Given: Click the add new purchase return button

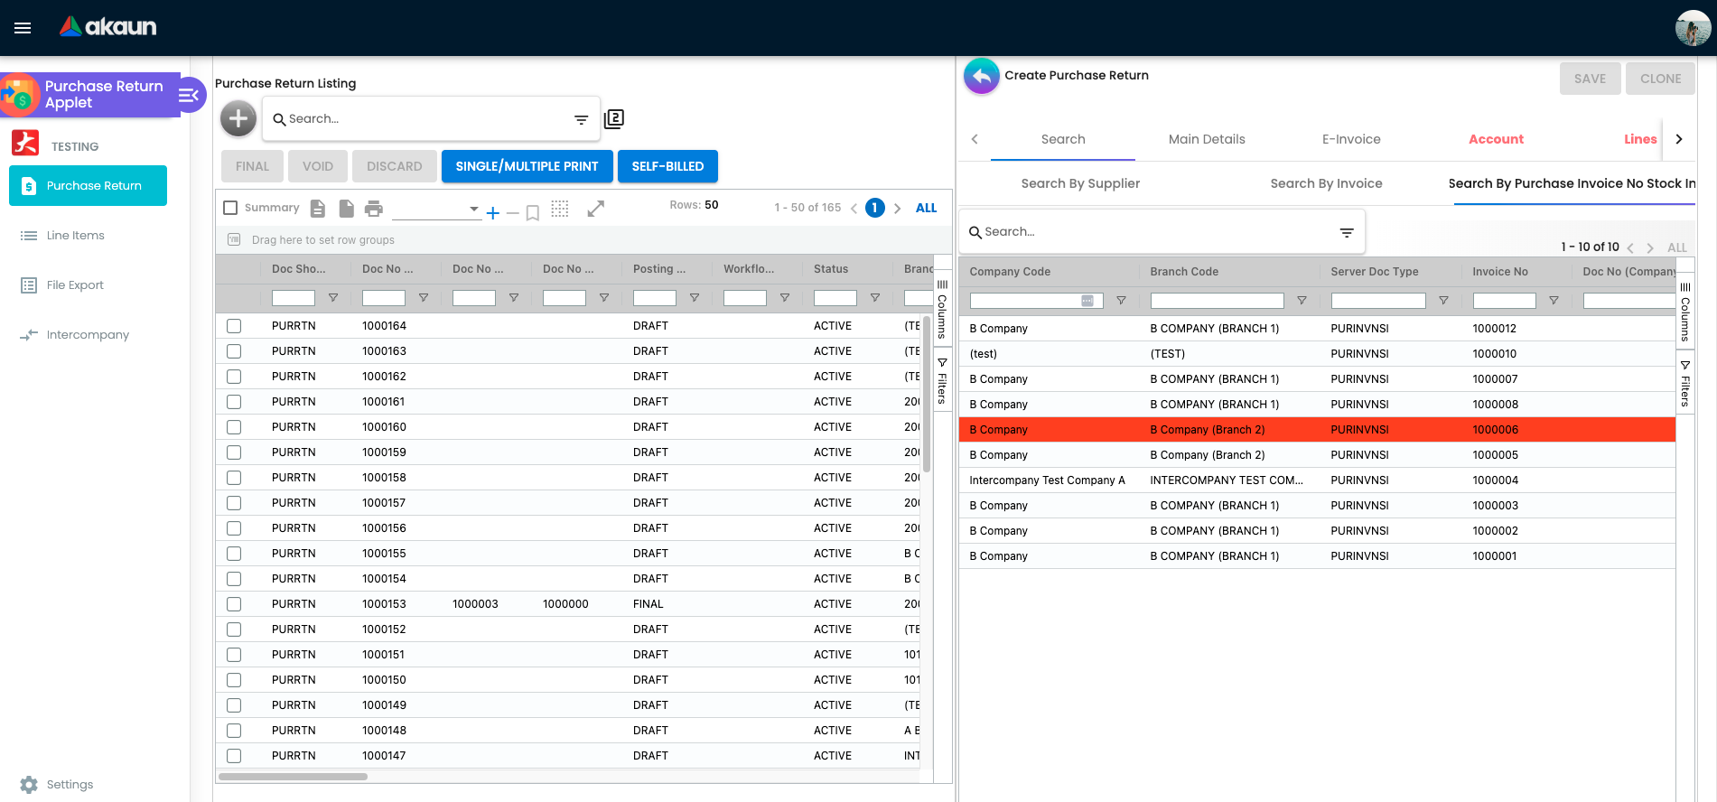Looking at the screenshot, I should tap(238, 118).
